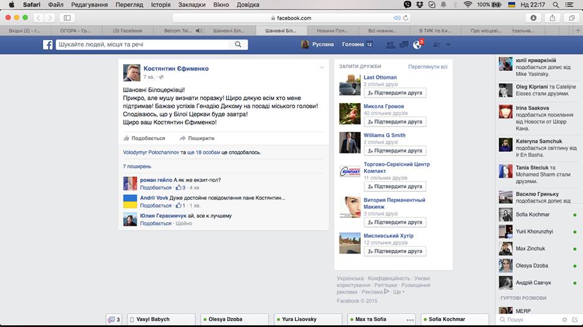
Task: Switch to the (3) Facebook tab
Action: (x=128, y=30)
